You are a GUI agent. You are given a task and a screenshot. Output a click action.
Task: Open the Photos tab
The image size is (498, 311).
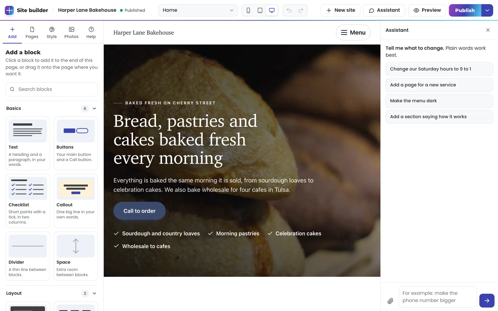pyautogui.click(x=71, y=33)
